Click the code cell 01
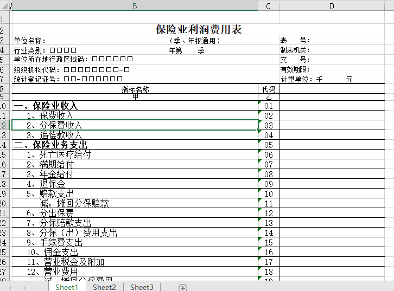The width and height of the screenshot is (394, 291). point(268,106)
